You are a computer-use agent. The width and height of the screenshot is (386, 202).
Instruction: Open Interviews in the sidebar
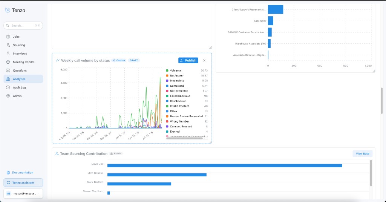(23, 54)
